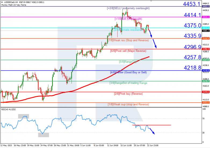This screenshot has width=210, height=148.
Task: Click the large 4218.8 level value
Action: coord(192,68)
